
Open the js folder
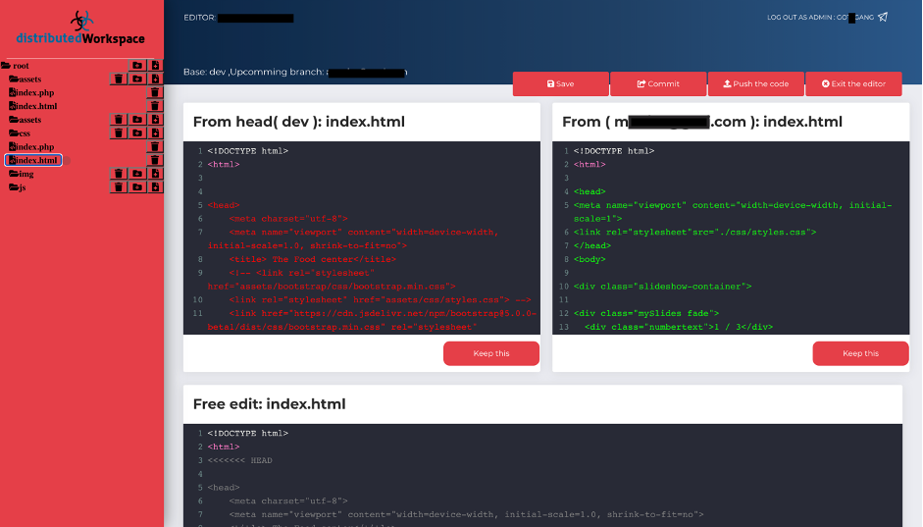(x=20, y=187)
